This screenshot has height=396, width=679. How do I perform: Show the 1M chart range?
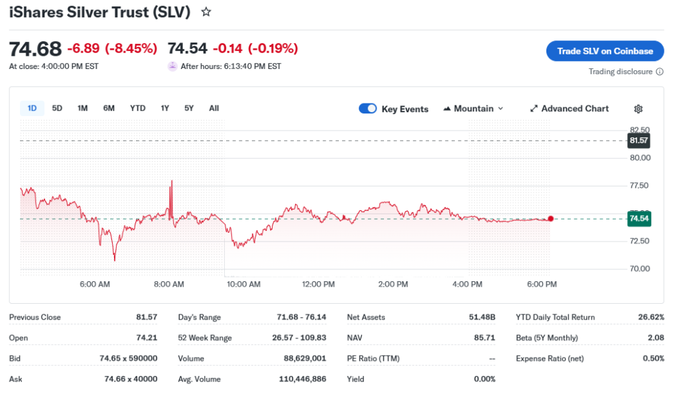pyautogui.click(x=82, y=108)
